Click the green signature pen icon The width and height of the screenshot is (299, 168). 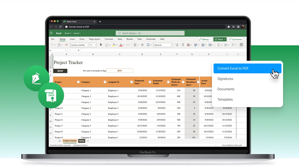click(36, 78)
